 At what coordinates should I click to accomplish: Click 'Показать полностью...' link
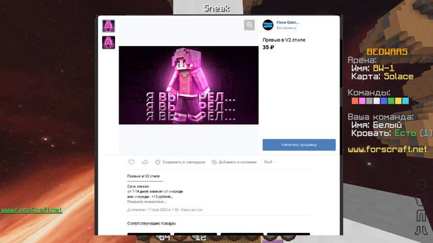[x=146, y=202]
